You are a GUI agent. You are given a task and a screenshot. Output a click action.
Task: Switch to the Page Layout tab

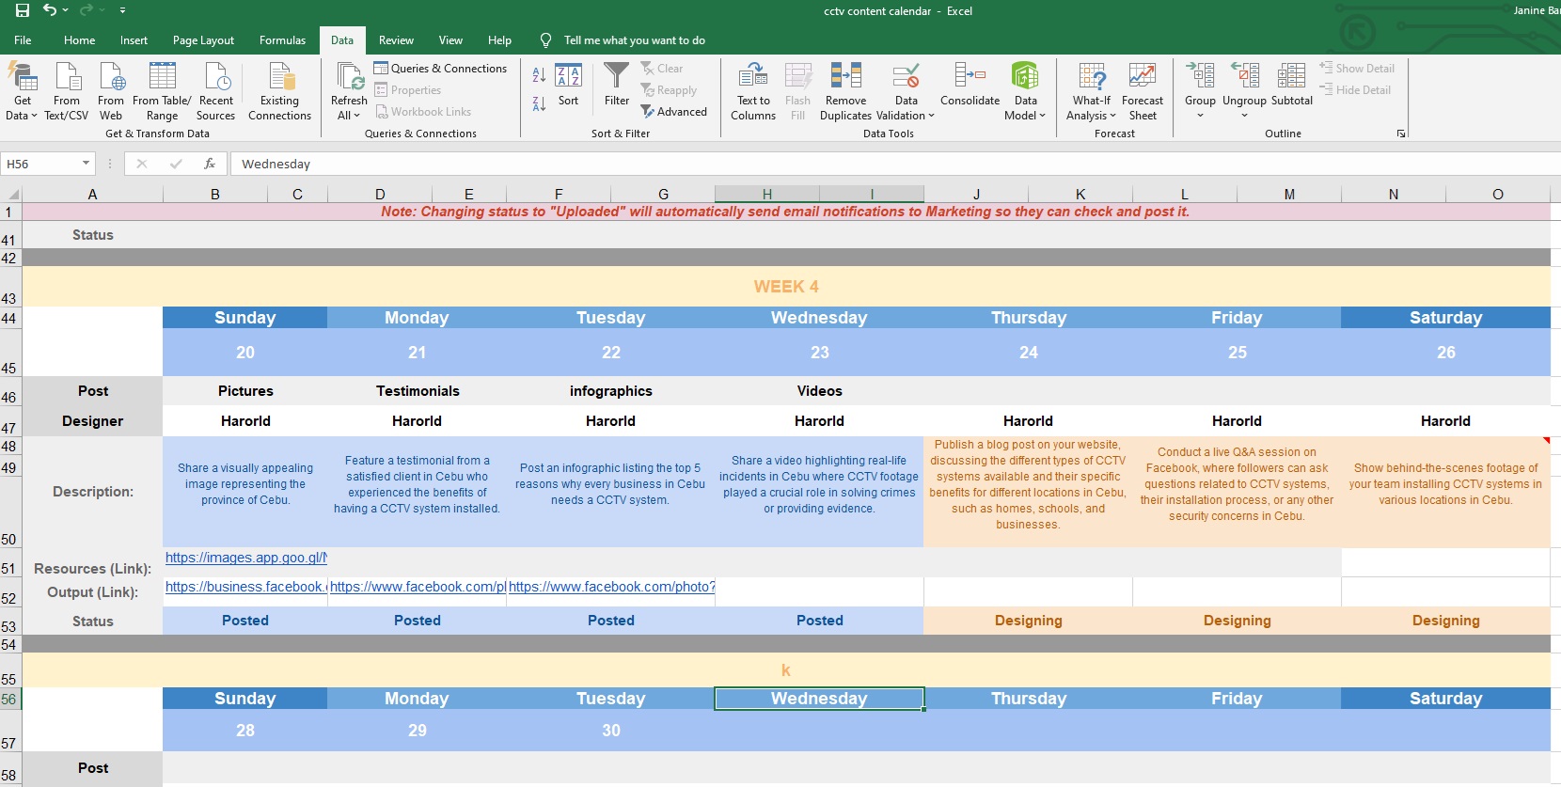click(203, 40)
